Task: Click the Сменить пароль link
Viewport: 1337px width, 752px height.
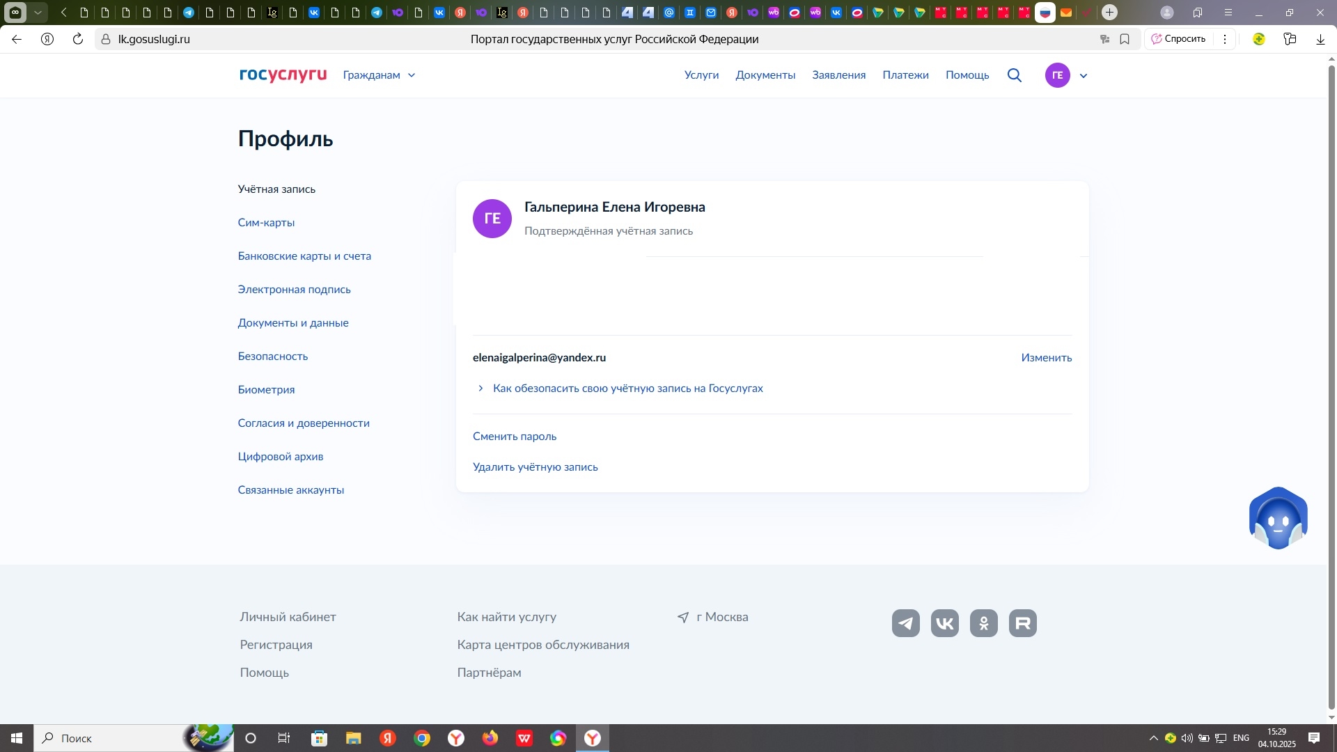Action: [x=515, y=437]
